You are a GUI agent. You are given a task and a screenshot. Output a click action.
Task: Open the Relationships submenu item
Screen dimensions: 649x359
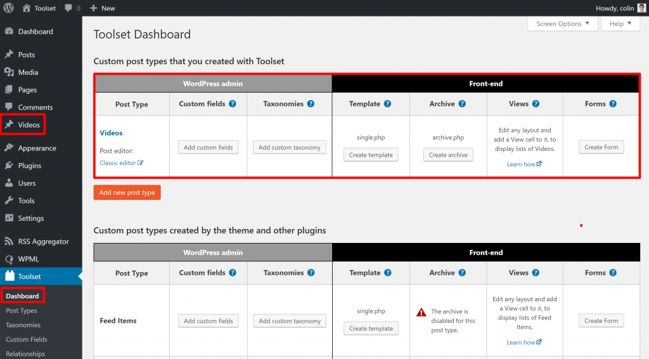(25, 354)
